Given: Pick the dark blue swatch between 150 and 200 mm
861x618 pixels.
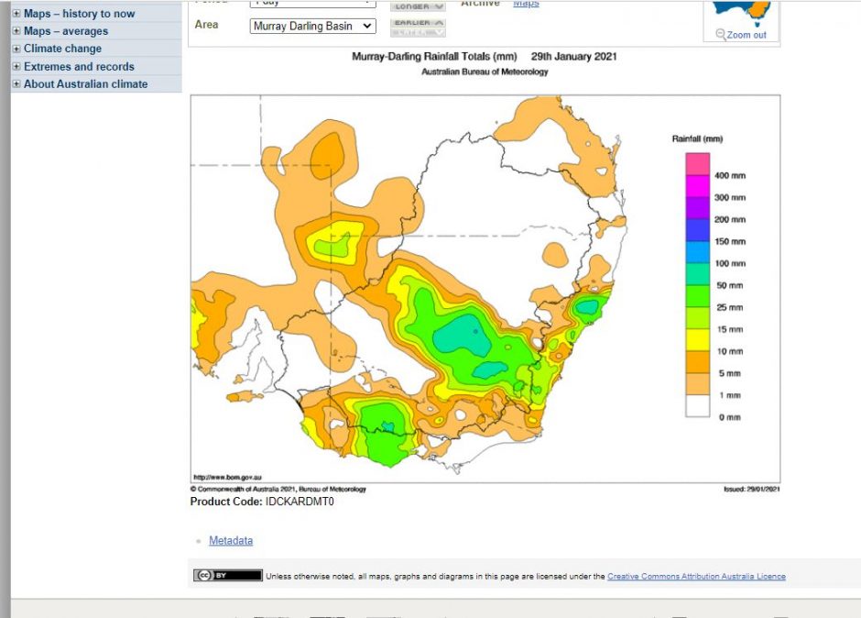Looking at the screenshot, I should click(x=697, y=230).
